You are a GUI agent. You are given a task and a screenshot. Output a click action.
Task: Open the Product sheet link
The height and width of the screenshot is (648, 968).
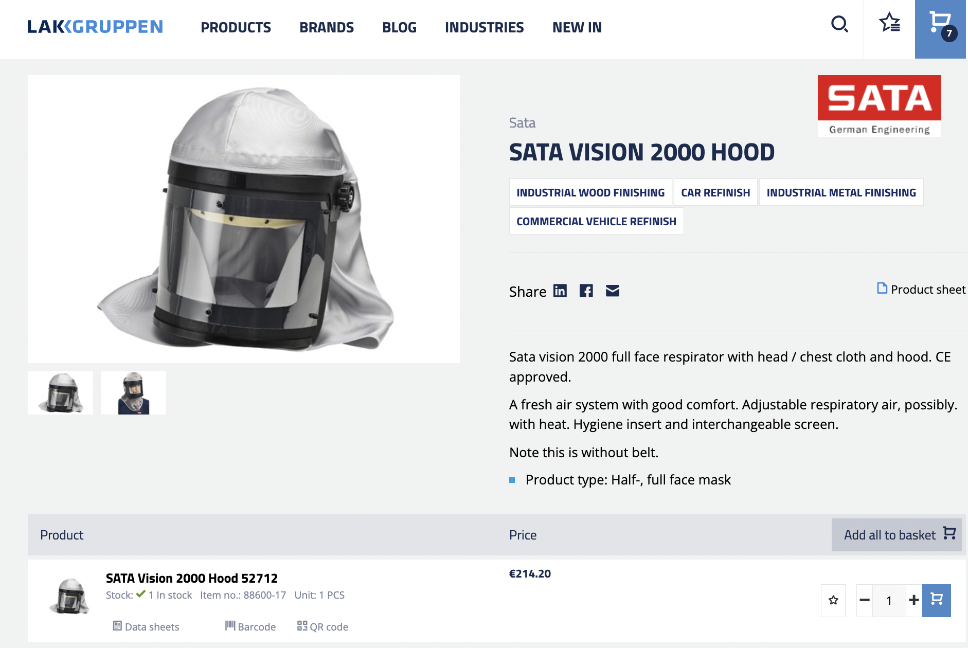tap(921, 290)
